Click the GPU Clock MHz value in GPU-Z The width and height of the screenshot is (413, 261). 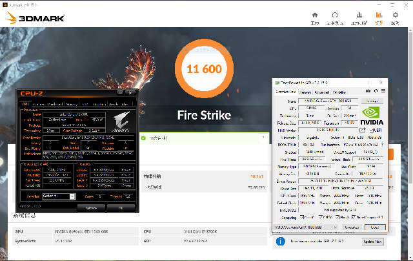pyautogui.click(x=308, y=196)
